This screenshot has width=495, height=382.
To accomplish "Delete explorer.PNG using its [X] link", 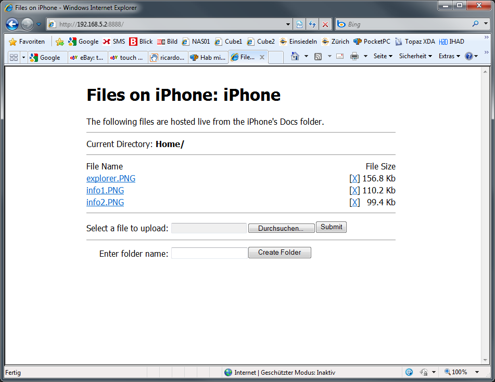I will [354, 178].
